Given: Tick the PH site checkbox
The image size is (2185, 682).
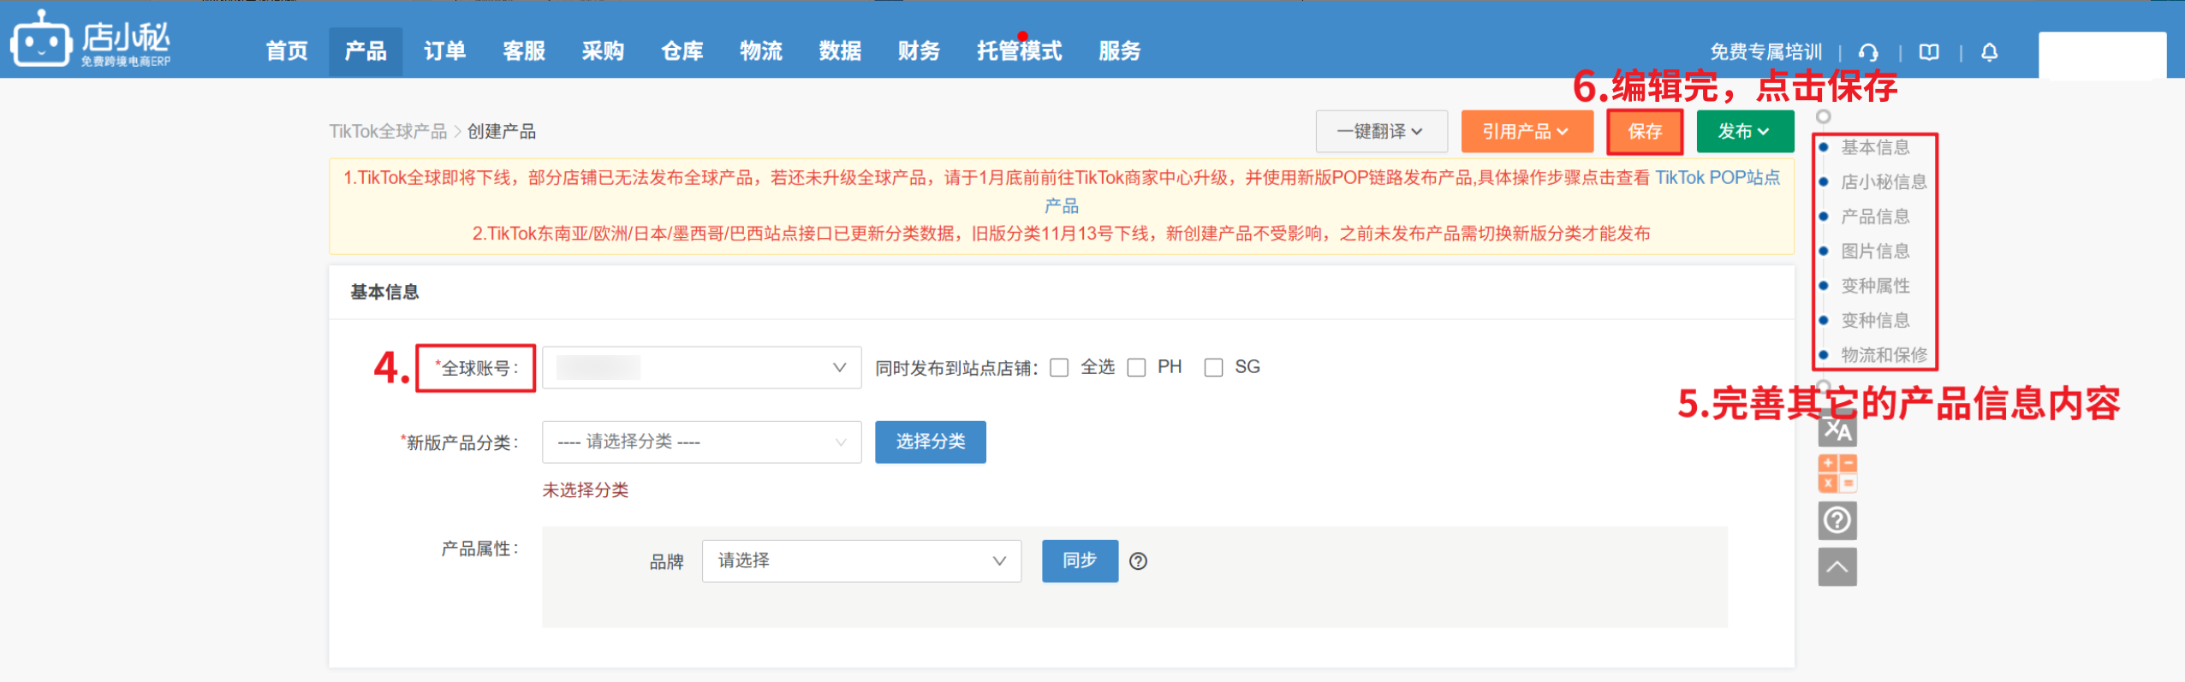Looking at the screenshot, I should click(x=1136, y=368).
